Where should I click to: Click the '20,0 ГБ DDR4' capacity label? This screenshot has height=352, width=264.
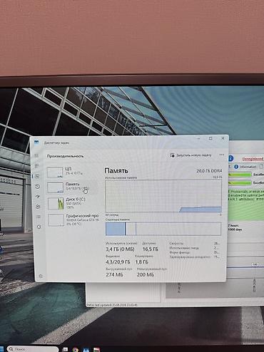click(x=209, y=171)
